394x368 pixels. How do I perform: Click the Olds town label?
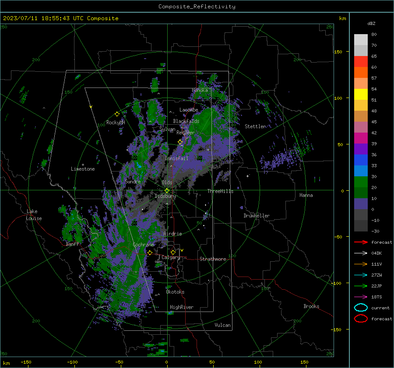coord(167,182)
